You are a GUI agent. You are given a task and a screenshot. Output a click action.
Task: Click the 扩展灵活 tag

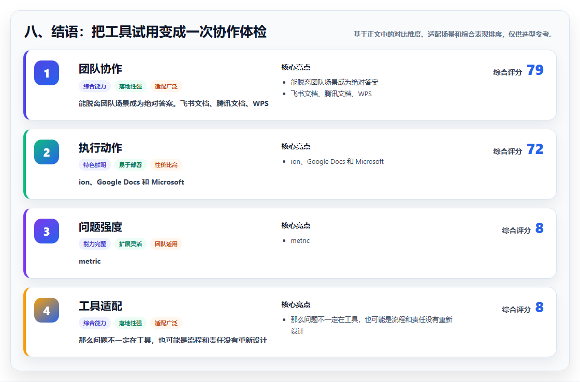pos(130,243)
